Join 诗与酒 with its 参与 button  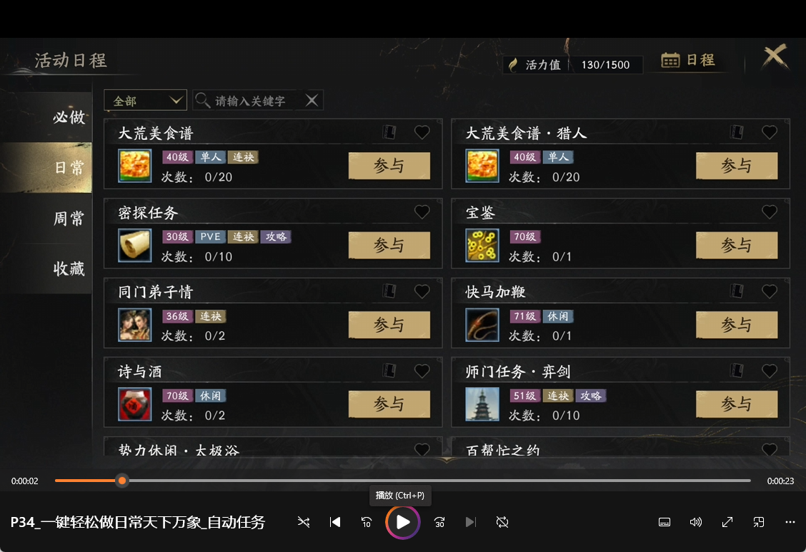389,404
